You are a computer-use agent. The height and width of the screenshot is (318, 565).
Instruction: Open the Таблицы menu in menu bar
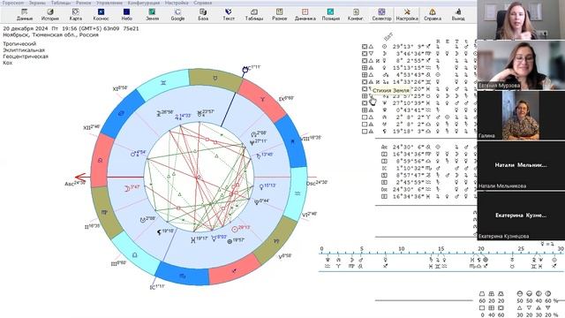(x=61, y=3)
